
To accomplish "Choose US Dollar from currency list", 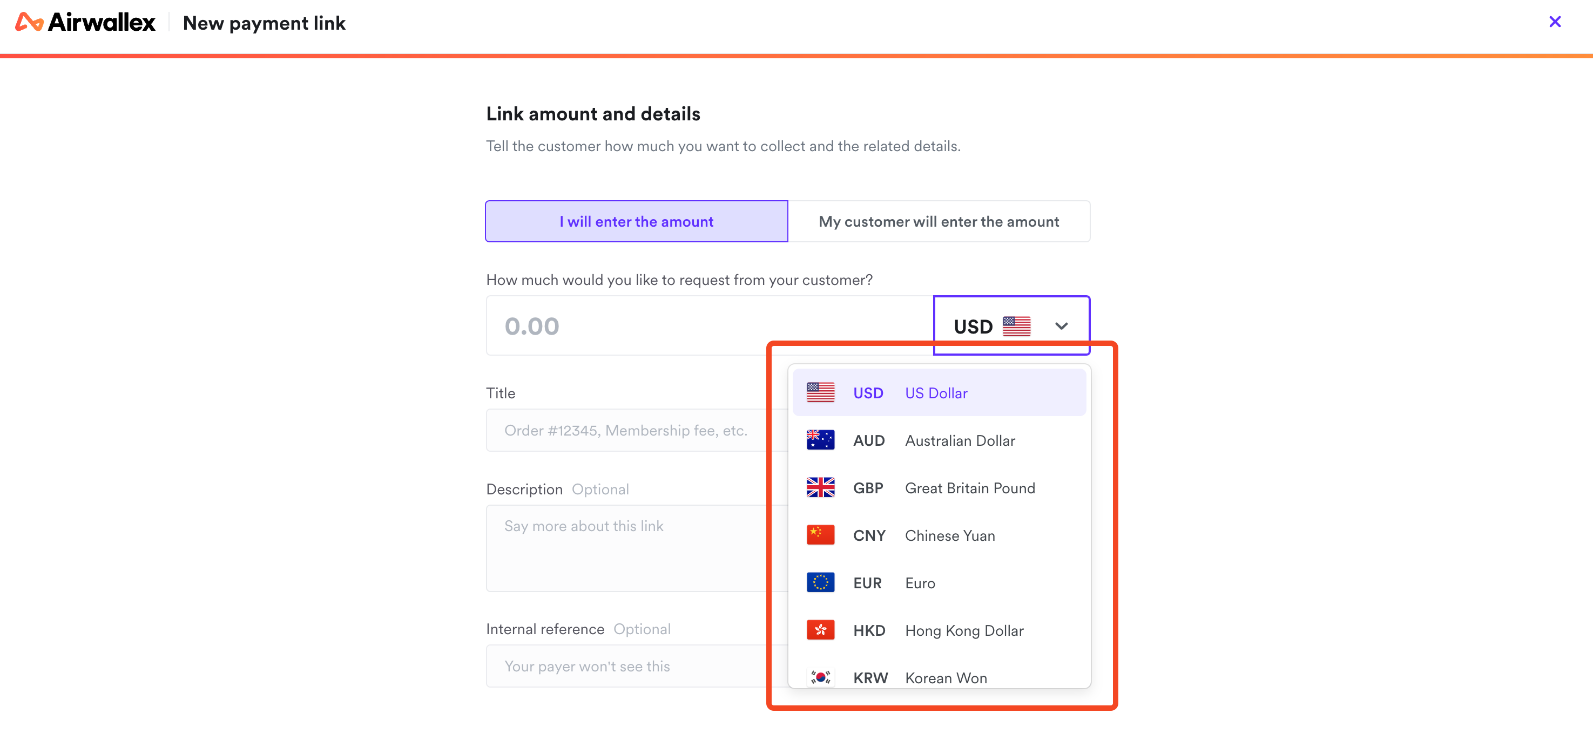I will point(939,392).
